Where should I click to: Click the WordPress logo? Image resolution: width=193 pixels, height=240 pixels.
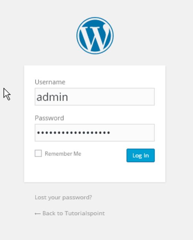[x=95, y=35]
